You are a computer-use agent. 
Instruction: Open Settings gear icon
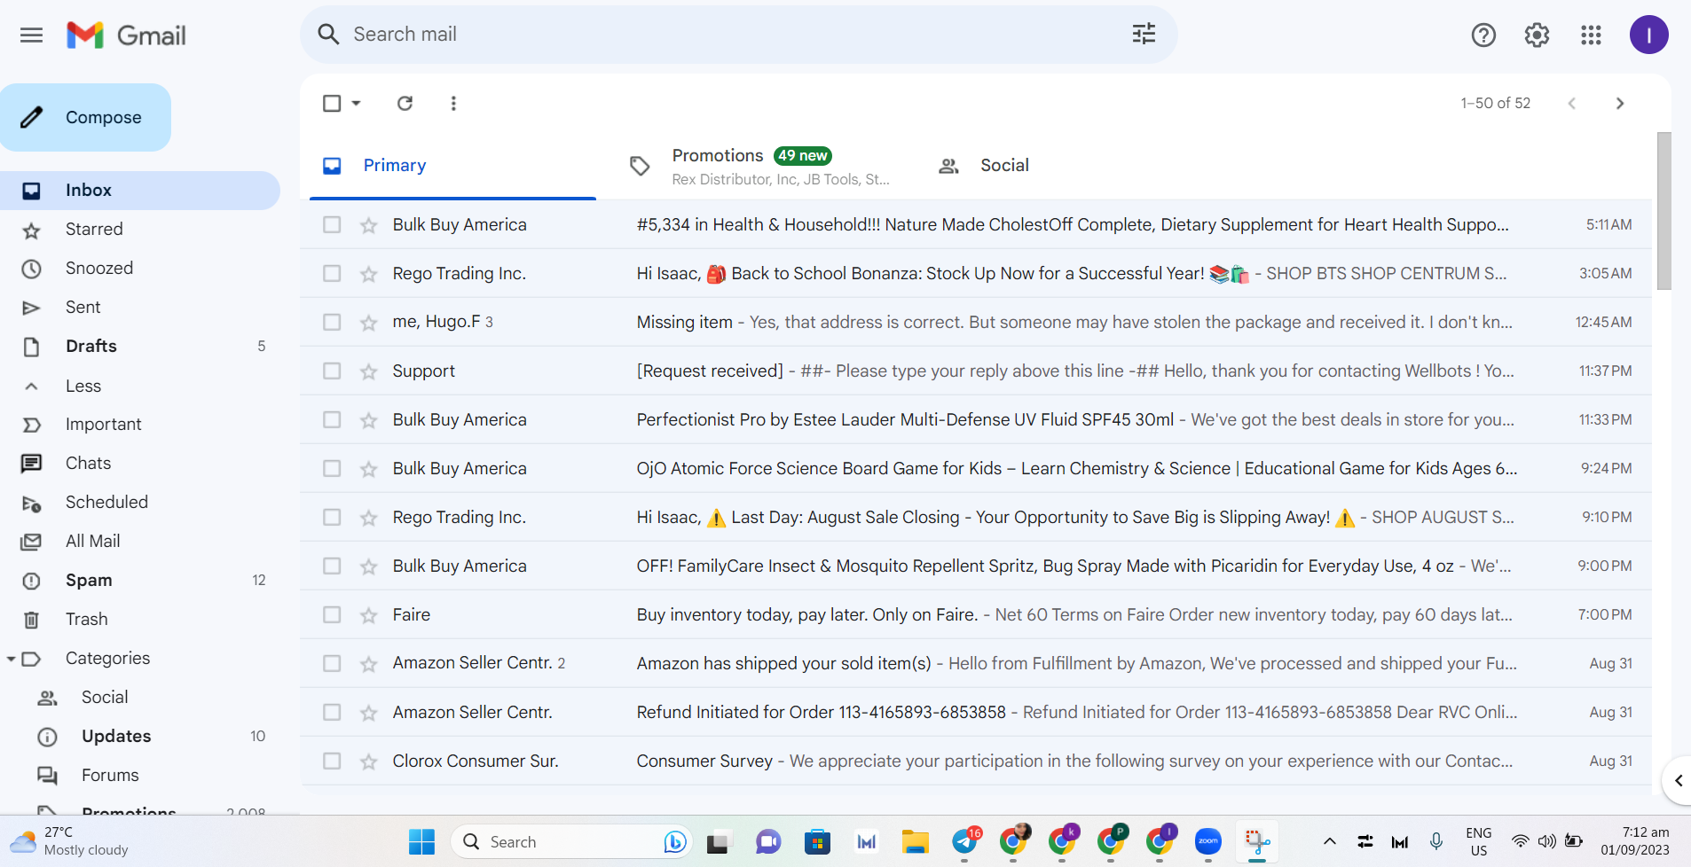pos(1537,35)
